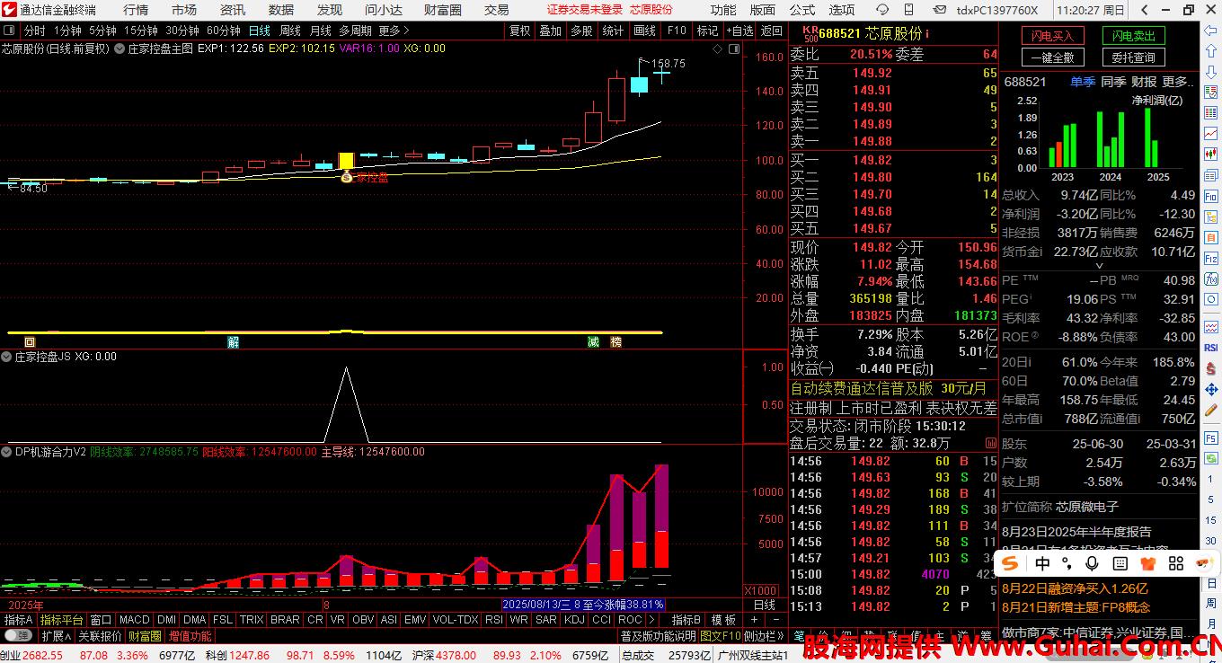Open the 行情 menu

click(x=136, y=10)
